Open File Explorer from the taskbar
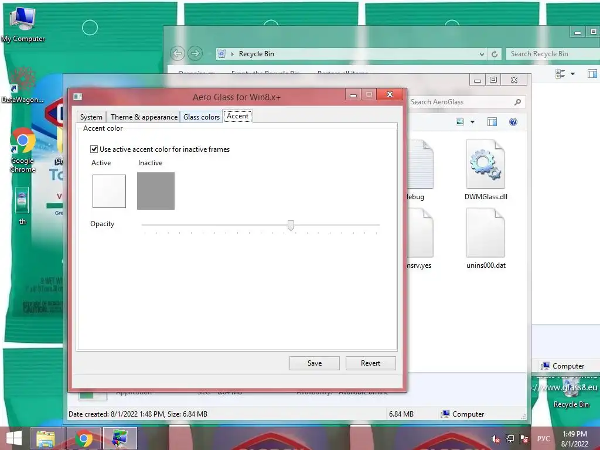 pyautogui.click(x=46, y=438)
